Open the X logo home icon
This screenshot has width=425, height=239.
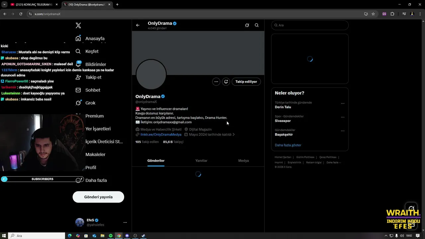click(78, 26)
